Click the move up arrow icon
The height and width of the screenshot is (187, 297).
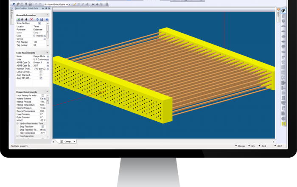pyautogui.click(x=22, y=20)
